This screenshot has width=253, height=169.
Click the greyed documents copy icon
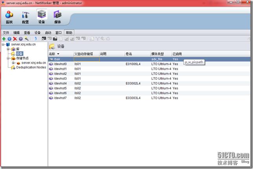tap(92, 39)
